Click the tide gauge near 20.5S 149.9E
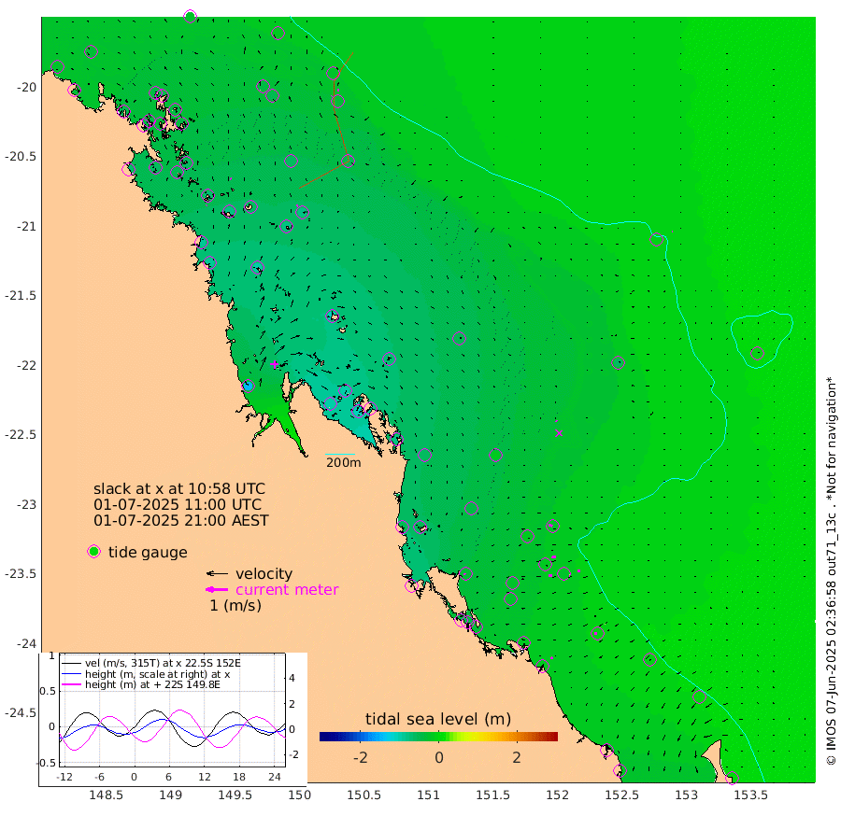 click(x=291, y=161)
